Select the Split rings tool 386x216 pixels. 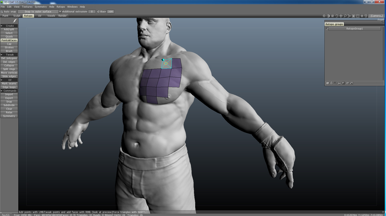9,69
